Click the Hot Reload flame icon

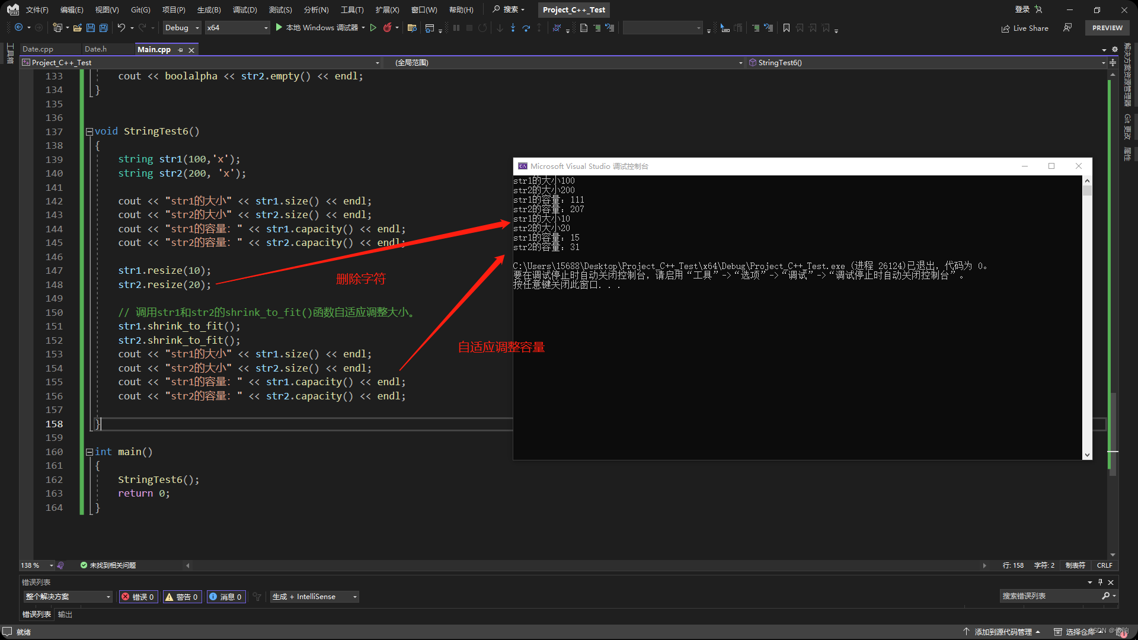pyautogui.click(x=388, y=28)
